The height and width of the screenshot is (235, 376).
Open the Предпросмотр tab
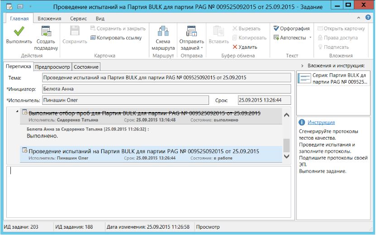point(52,67)
